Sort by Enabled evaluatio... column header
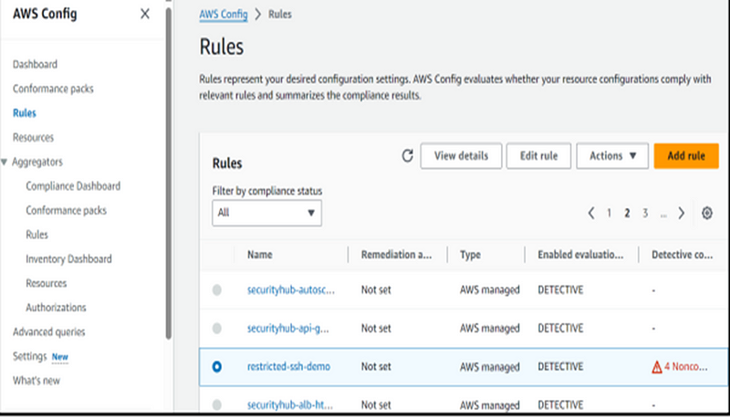 click(x=580, y=255)
